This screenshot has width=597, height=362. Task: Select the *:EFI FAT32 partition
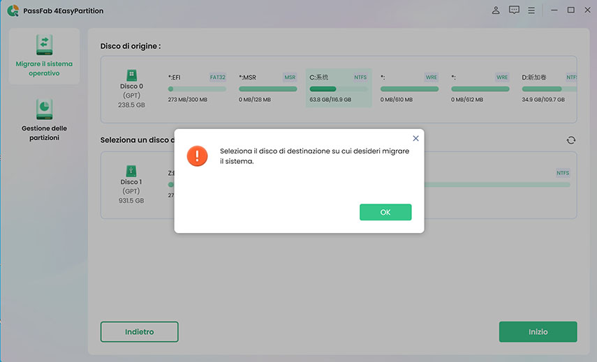point(197,88)
